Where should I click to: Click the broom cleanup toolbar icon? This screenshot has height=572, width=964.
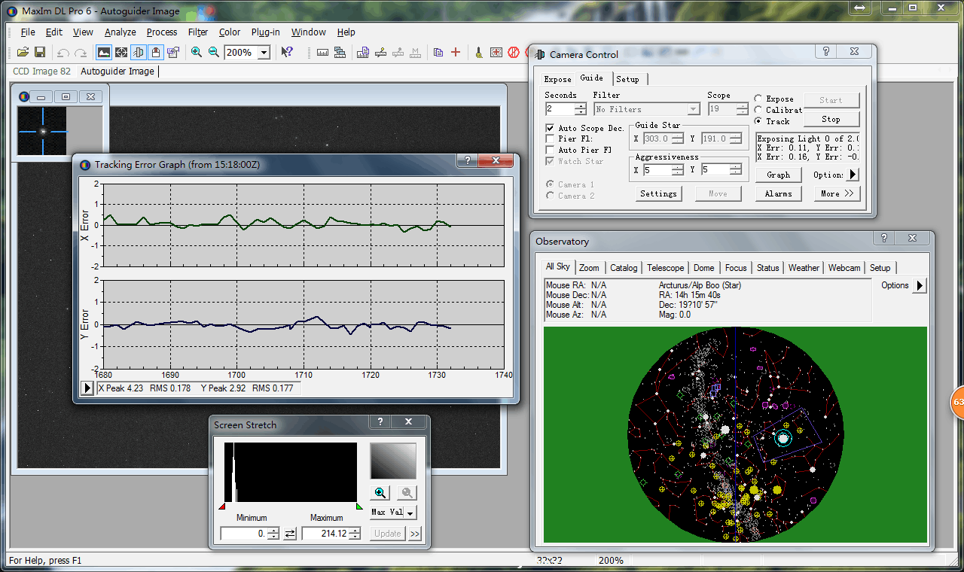point(478,53)
